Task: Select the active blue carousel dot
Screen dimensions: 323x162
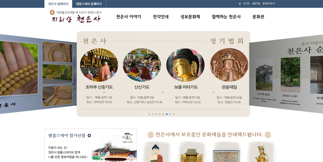Action: point(167,114)
